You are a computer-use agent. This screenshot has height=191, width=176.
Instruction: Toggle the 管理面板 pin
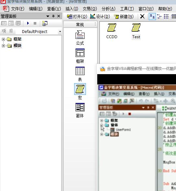53,16
